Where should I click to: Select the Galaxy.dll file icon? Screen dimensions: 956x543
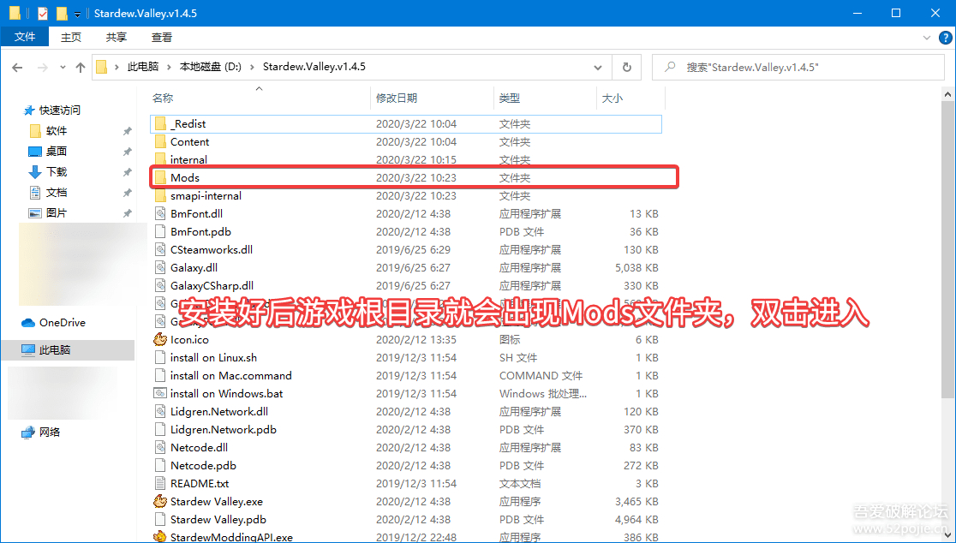[x=160, y=267]
